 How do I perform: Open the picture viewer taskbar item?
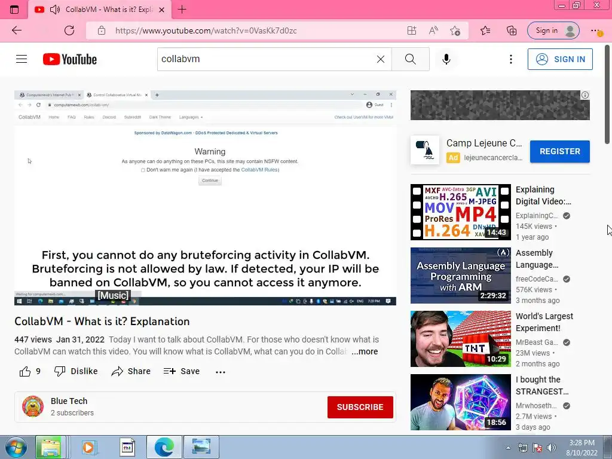coord(201,447)
